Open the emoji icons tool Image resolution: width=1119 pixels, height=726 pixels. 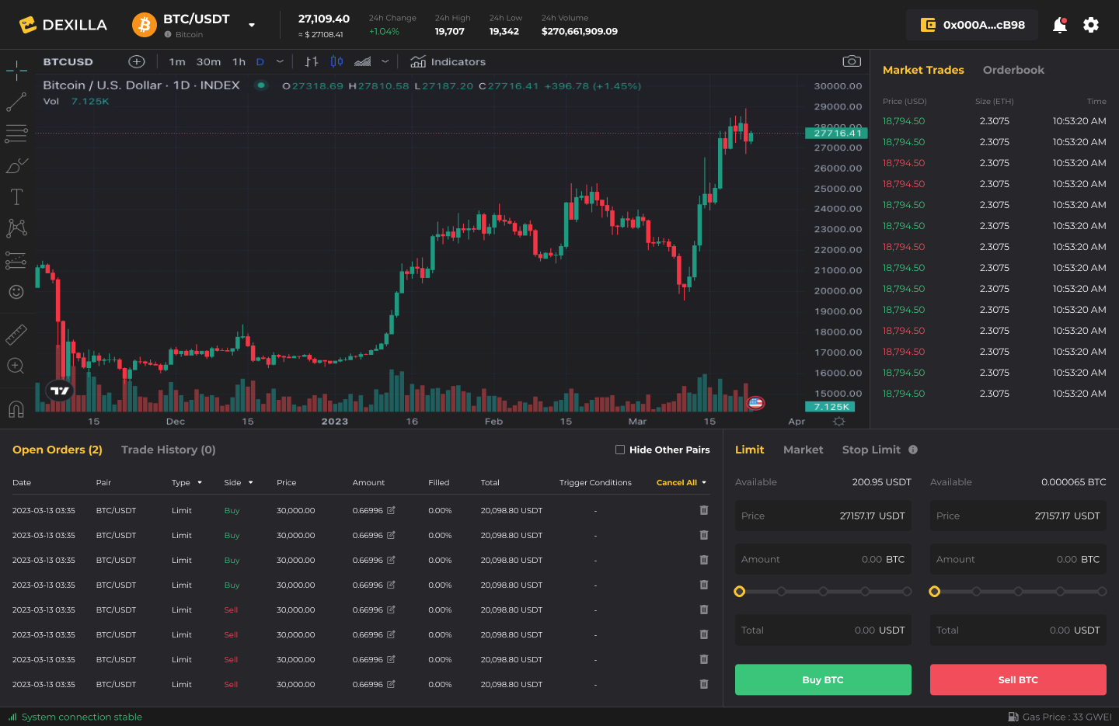click(16, 292)
